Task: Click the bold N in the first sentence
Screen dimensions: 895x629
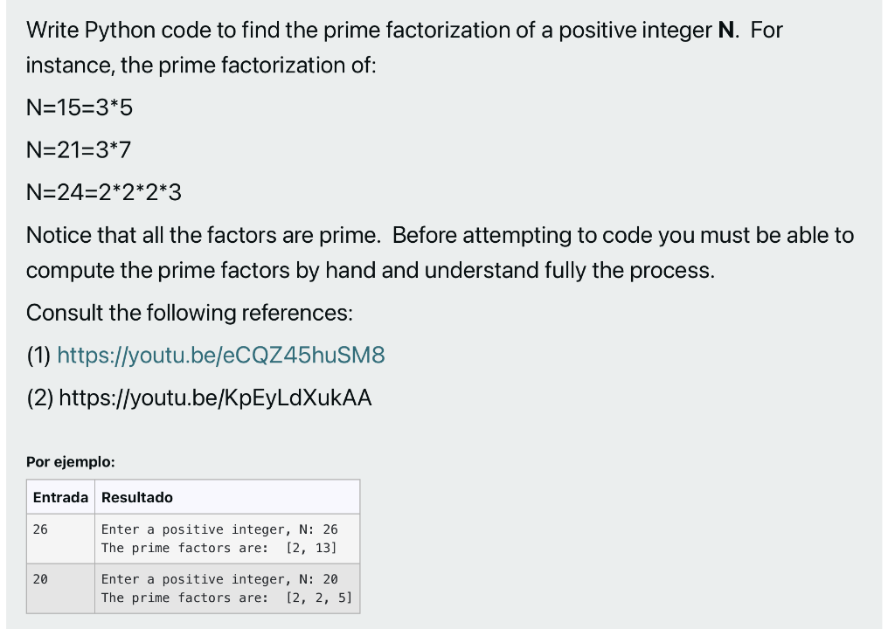Action: [x=726, y=30]
